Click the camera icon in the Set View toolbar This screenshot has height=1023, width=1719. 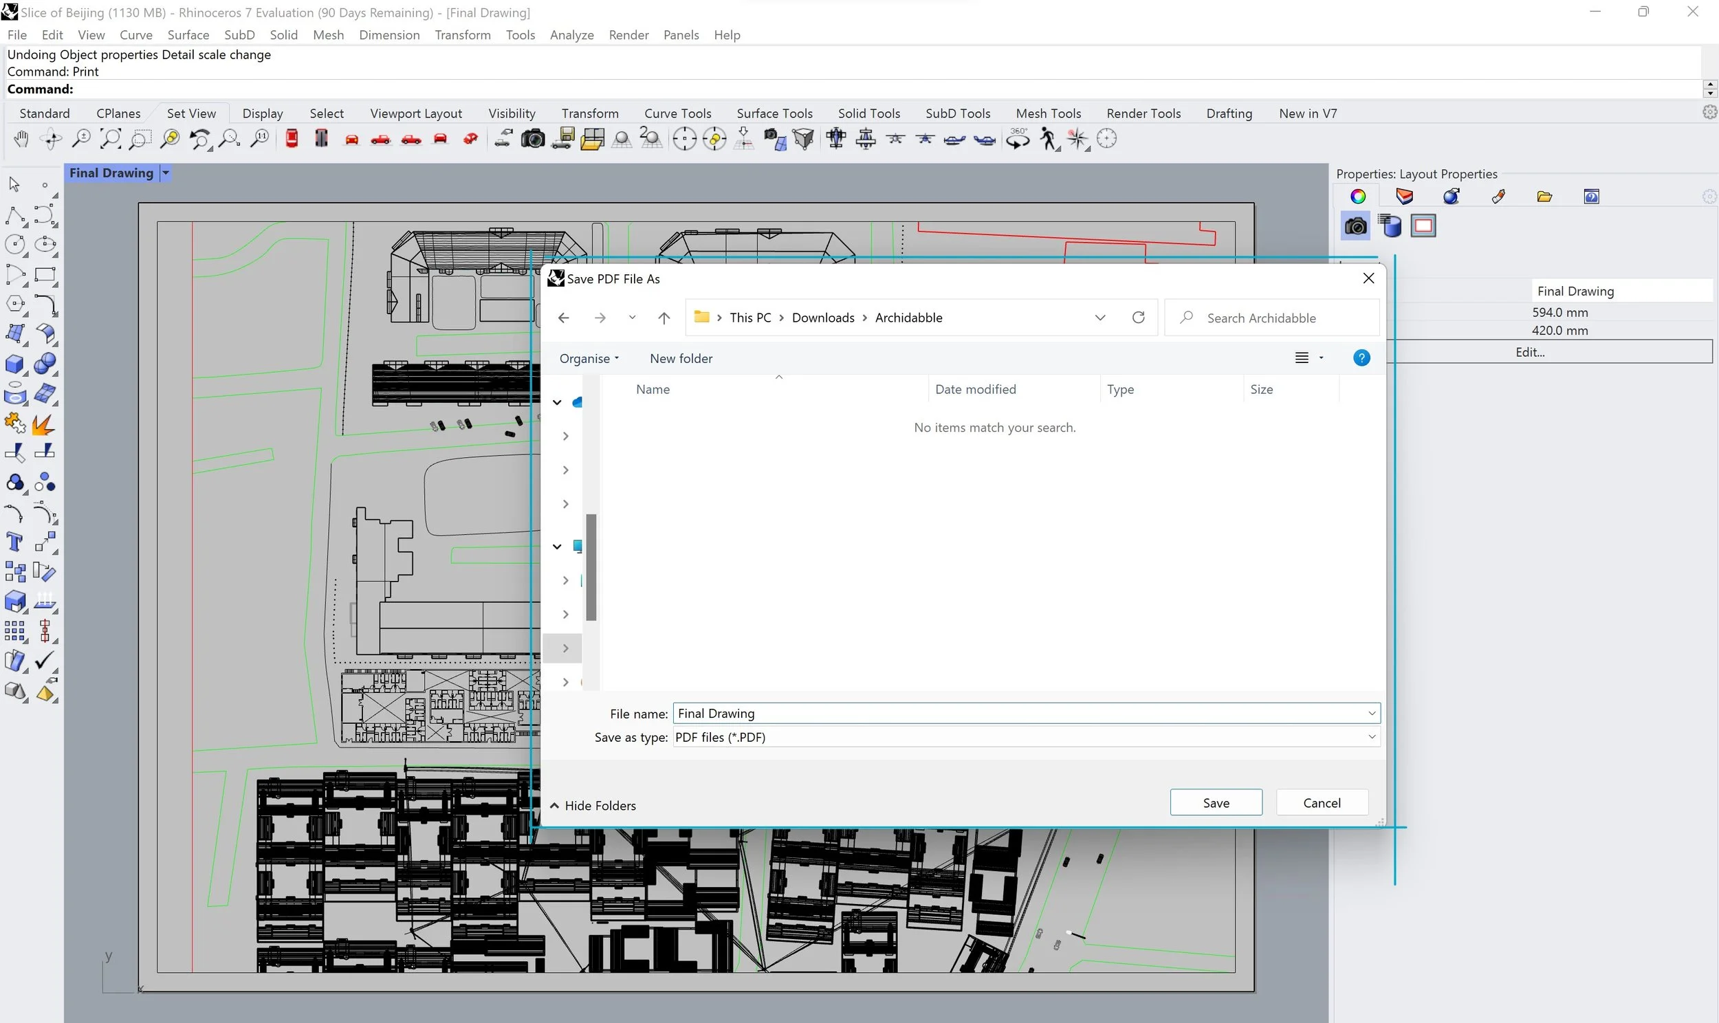tap(532, 140)
